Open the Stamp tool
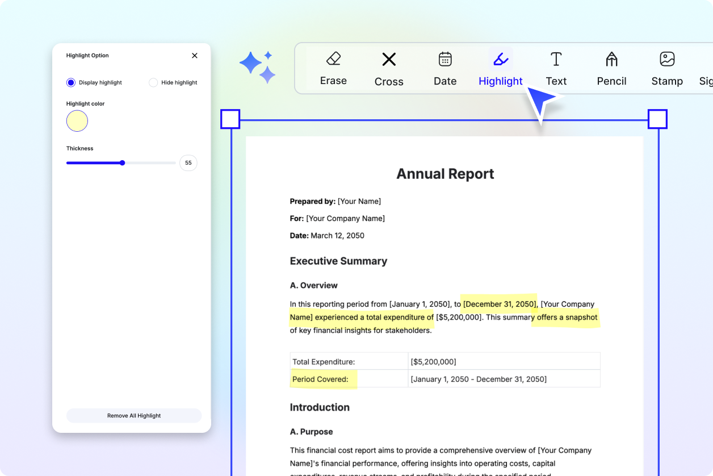The image size is (713, 476). point(667,67)
